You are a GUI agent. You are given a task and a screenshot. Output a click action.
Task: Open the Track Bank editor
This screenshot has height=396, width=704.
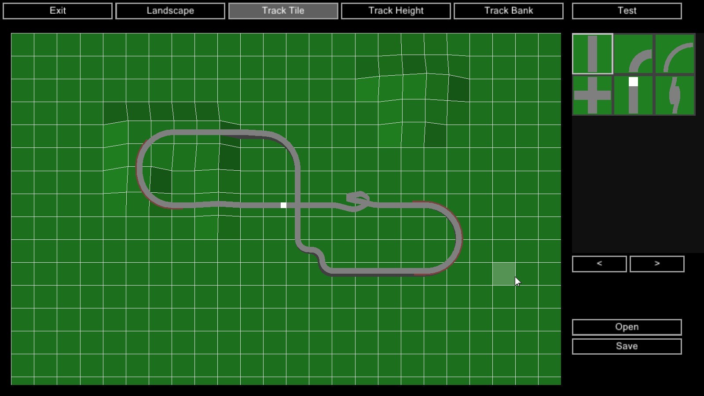pyautogui.click(x=509, y=11)
